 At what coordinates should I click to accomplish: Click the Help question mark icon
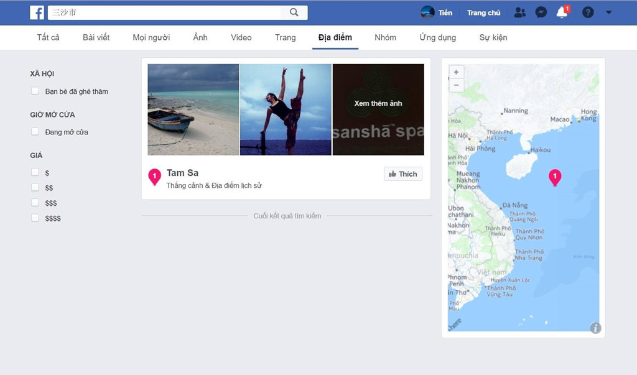point(587,12)
